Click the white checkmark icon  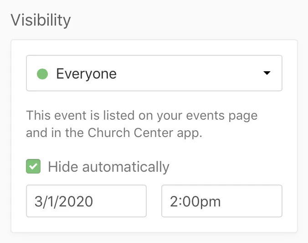(33, 167)
